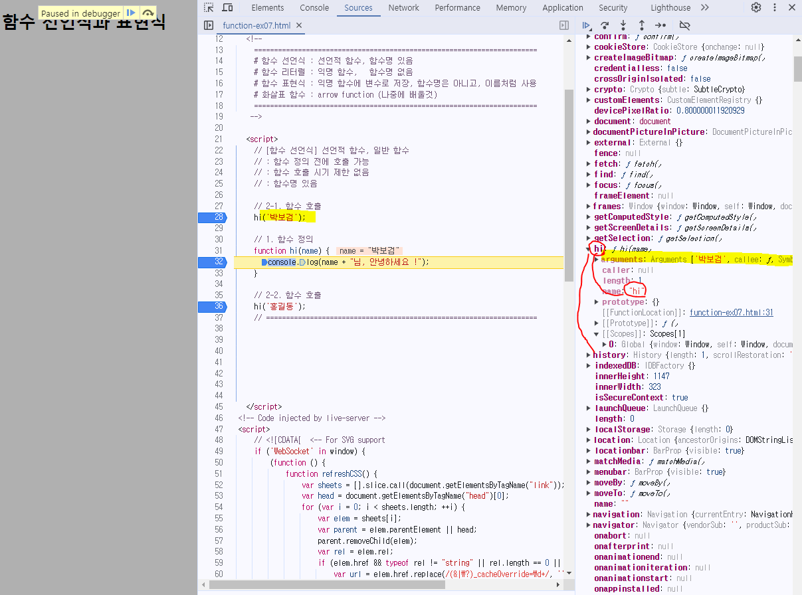
Task: Expand the customElements entry
Action: pyautogui.click(x=589, y=100)
